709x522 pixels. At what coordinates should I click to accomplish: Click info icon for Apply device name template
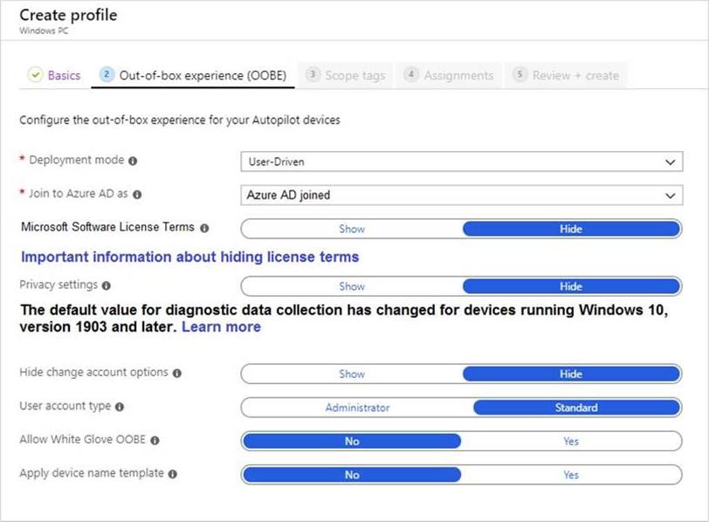pyautogui.click(x=172, y=474)
